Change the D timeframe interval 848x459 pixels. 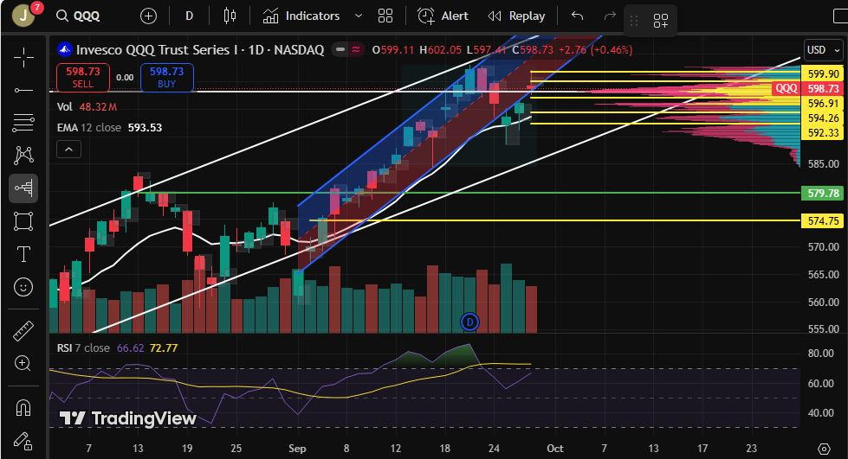tap(190, 16)
